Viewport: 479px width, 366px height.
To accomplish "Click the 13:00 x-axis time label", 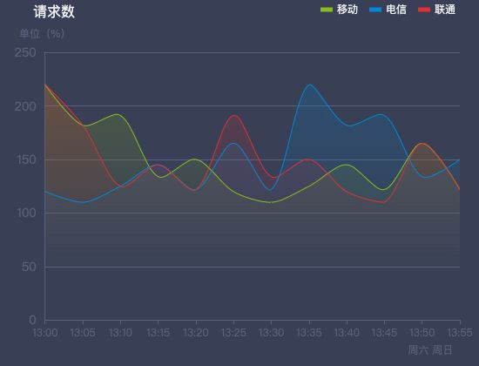I will pyautogui.click(x=45, y=332).
